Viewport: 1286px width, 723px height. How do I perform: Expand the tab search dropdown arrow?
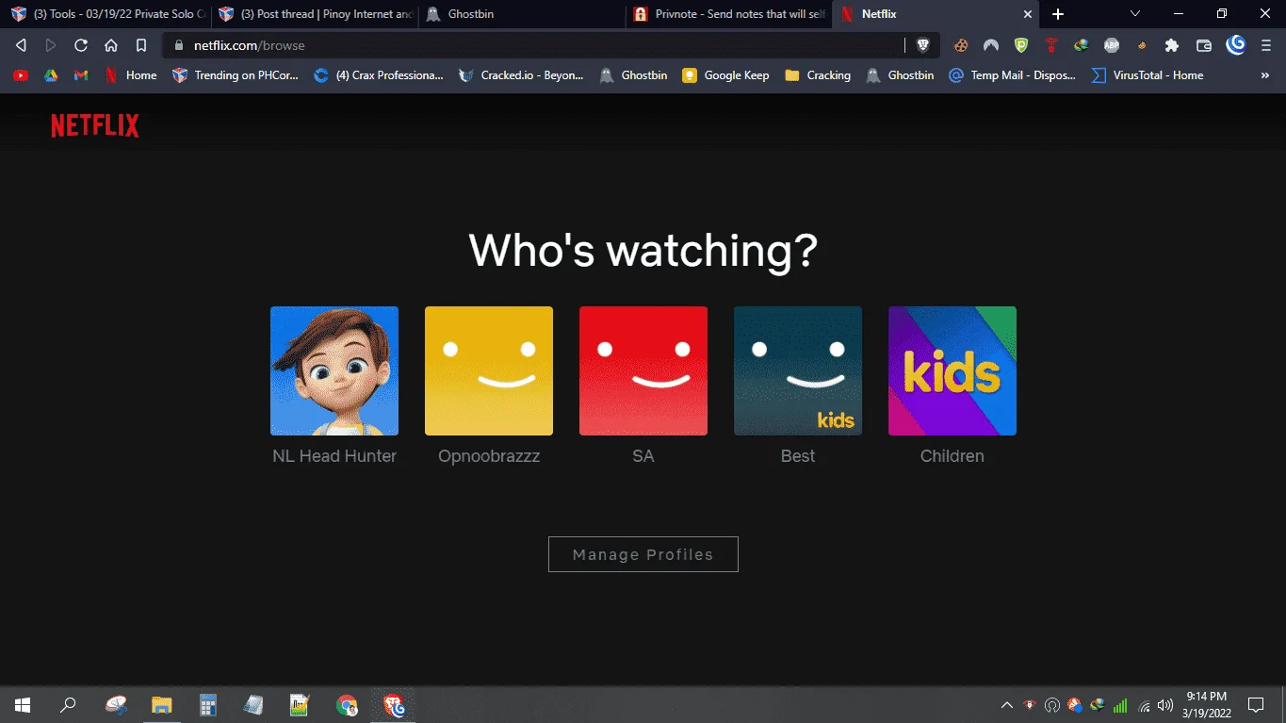1135,14
